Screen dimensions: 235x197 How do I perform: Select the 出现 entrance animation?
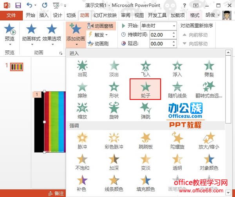coord(82,68)
